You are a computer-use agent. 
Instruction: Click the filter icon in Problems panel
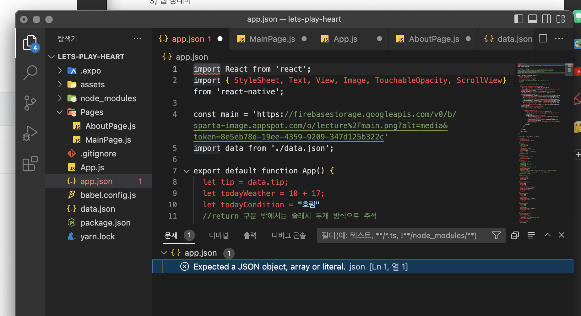point(496,235)
